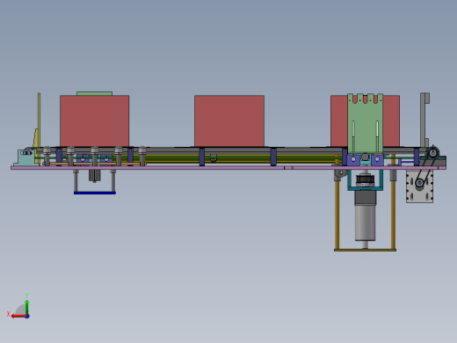Select the blue plate under the left assembly
Viewport: 457px width, 343px height.
click(x=95, y=193)
